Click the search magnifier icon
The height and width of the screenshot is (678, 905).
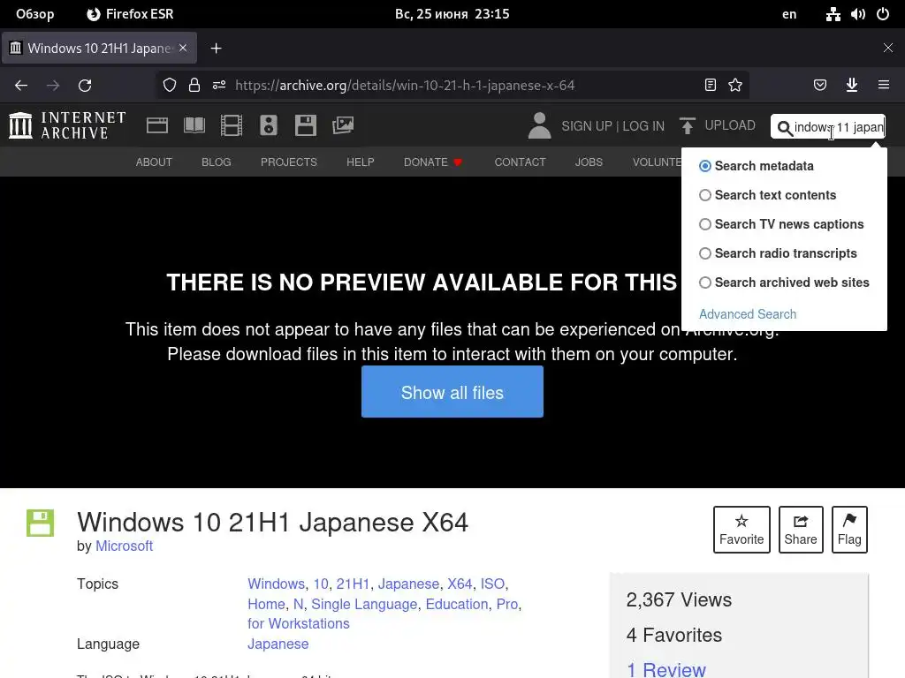[x=785, y=127]
